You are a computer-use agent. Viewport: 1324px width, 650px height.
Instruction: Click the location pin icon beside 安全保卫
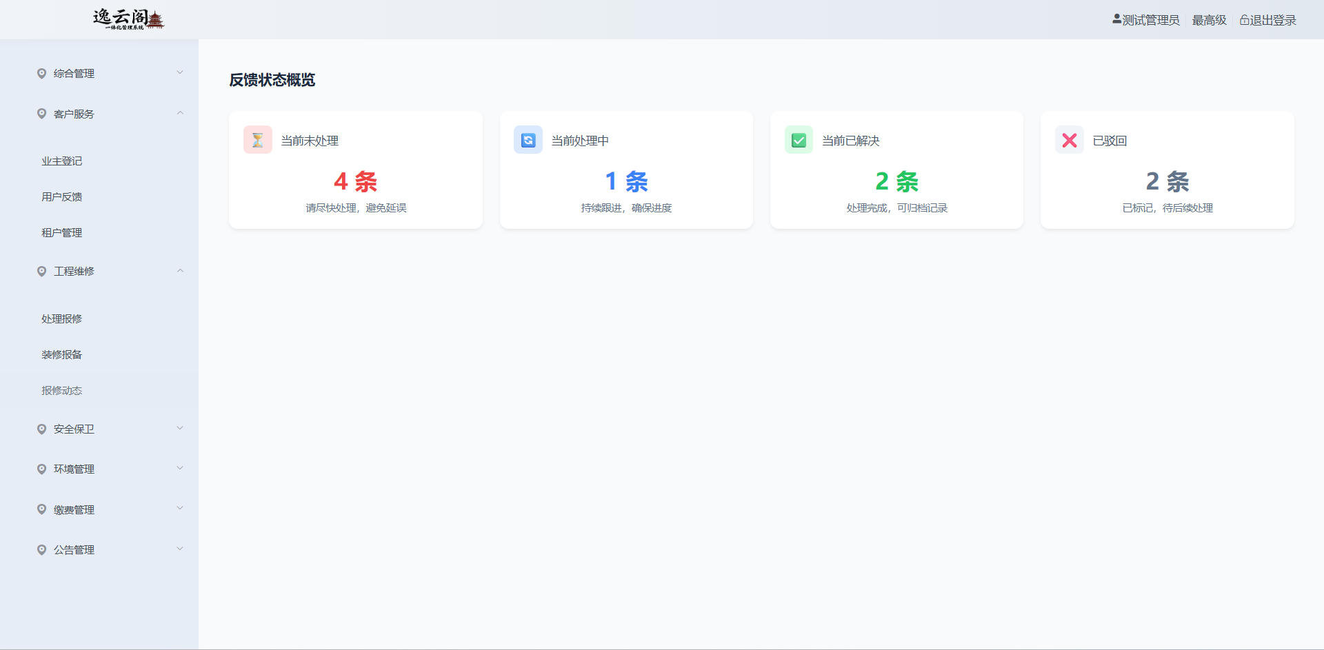tap(41, 429)
